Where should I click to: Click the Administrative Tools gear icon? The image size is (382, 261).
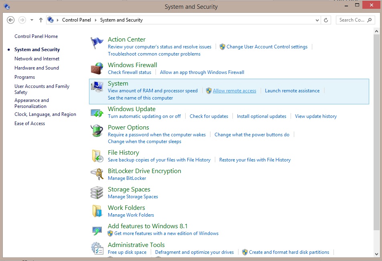[97, 248]
